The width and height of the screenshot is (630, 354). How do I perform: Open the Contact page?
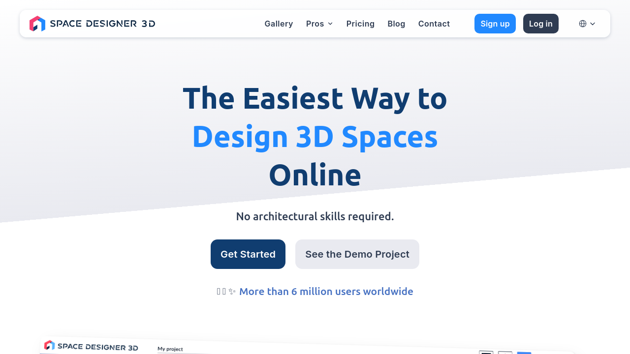coord(434,24)
